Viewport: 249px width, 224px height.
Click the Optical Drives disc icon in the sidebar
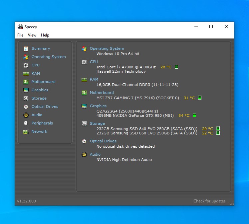tap(26, 107)
